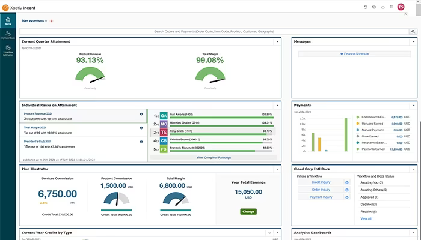Click the search orders and payments field

[214, 32]
